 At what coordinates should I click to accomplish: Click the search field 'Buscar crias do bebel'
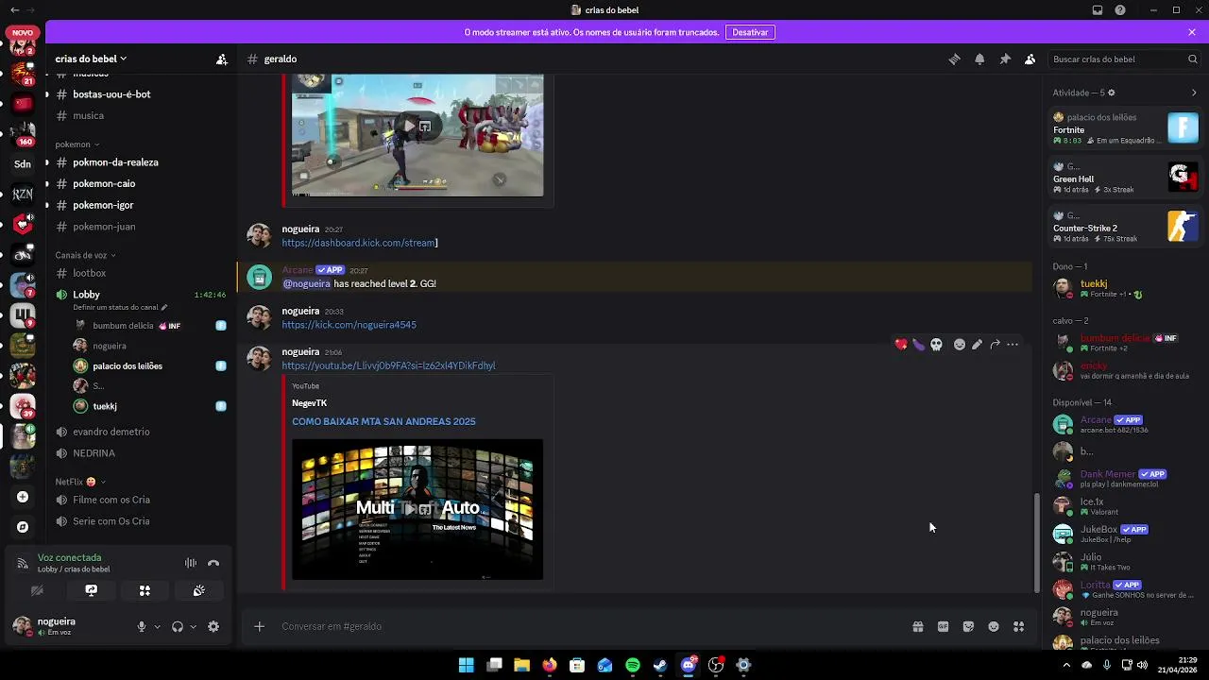pos(1124,59)
